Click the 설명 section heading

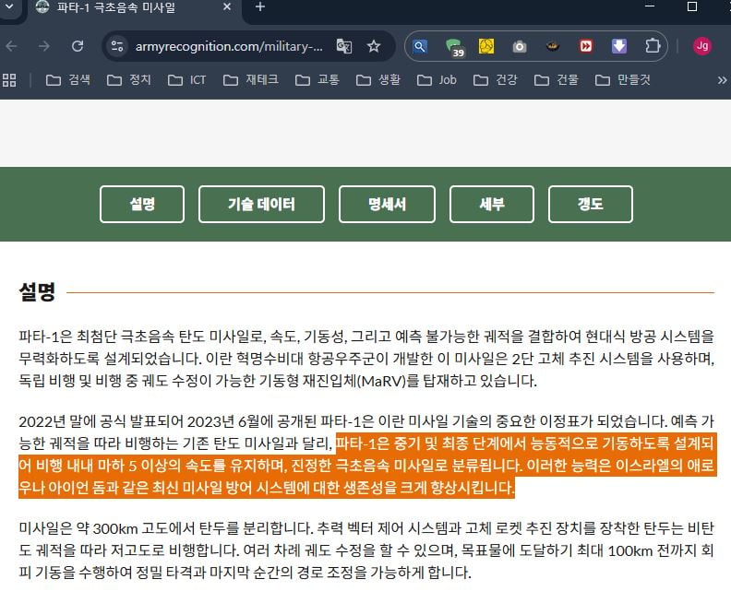click(x=37, y=292)
